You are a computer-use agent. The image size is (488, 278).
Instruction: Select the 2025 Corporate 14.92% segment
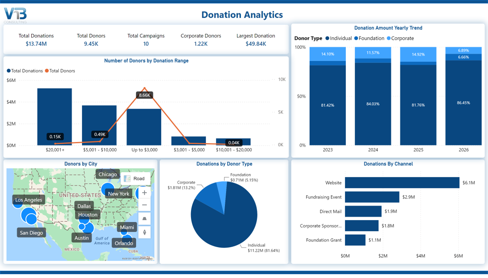pyautogui.click(x=418, y=54)
